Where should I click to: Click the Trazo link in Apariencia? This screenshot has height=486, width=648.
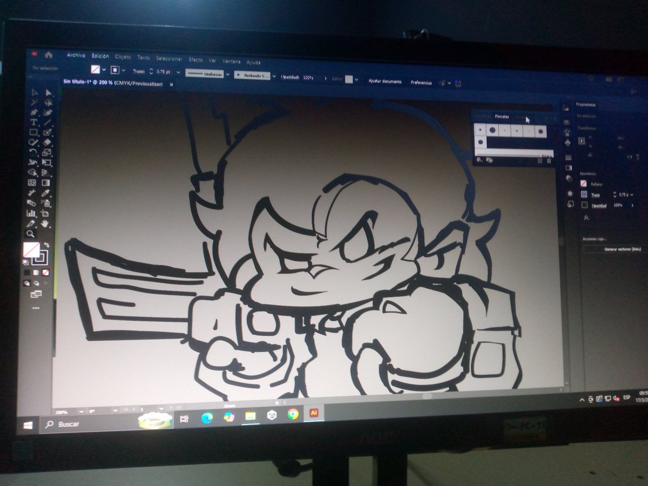coord(596,195)
